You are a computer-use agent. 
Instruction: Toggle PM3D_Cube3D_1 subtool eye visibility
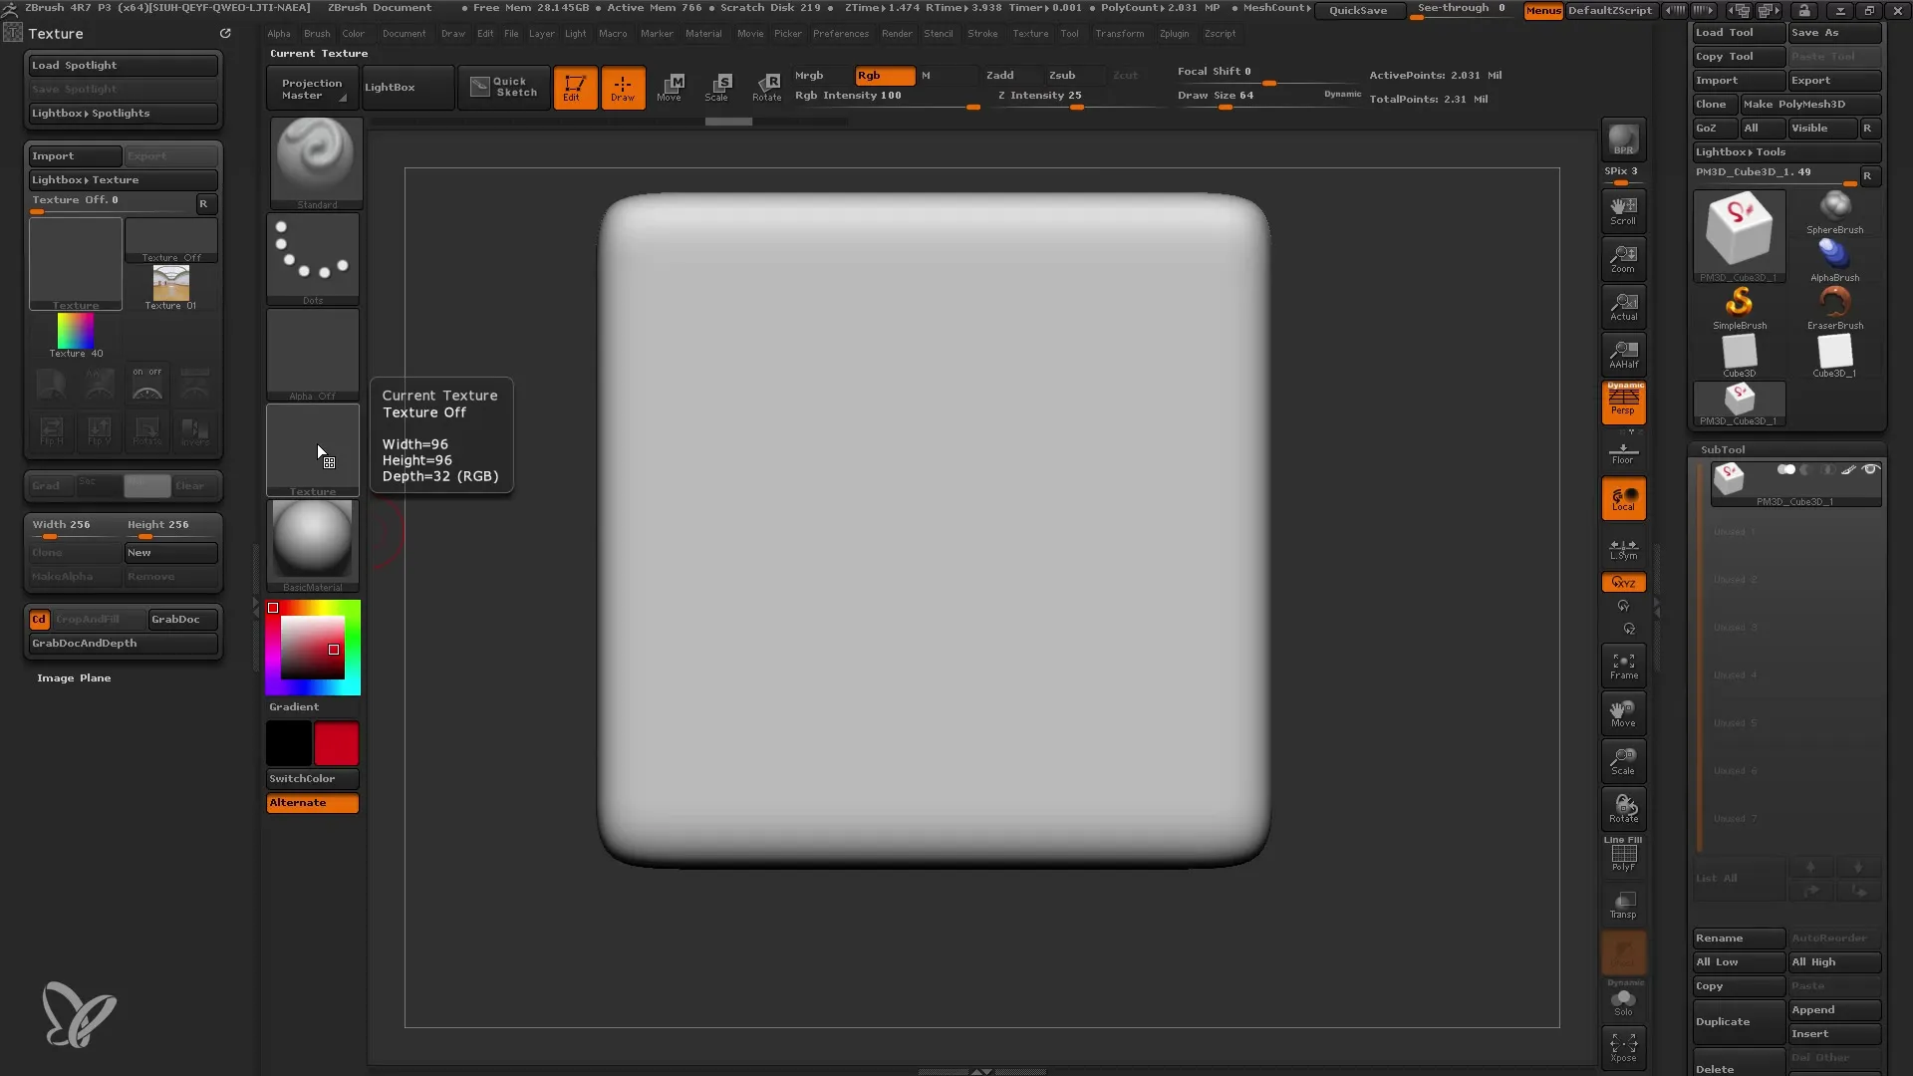(x=1870, y=469)
